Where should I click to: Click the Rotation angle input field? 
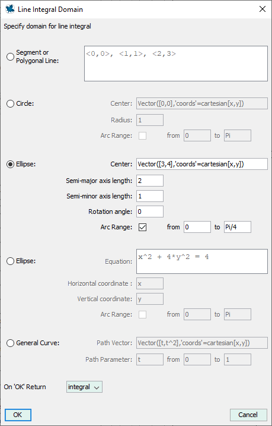tap(150, 212)
